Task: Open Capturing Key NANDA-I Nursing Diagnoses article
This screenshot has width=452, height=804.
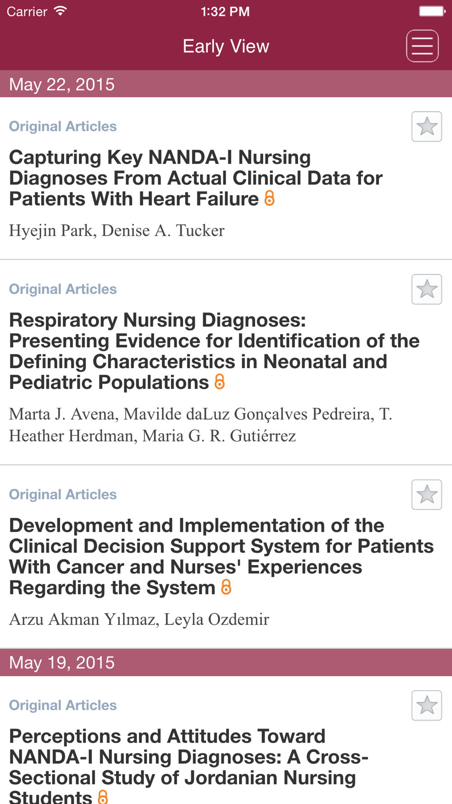Action: pyautogui.click(x=196, y=178)
